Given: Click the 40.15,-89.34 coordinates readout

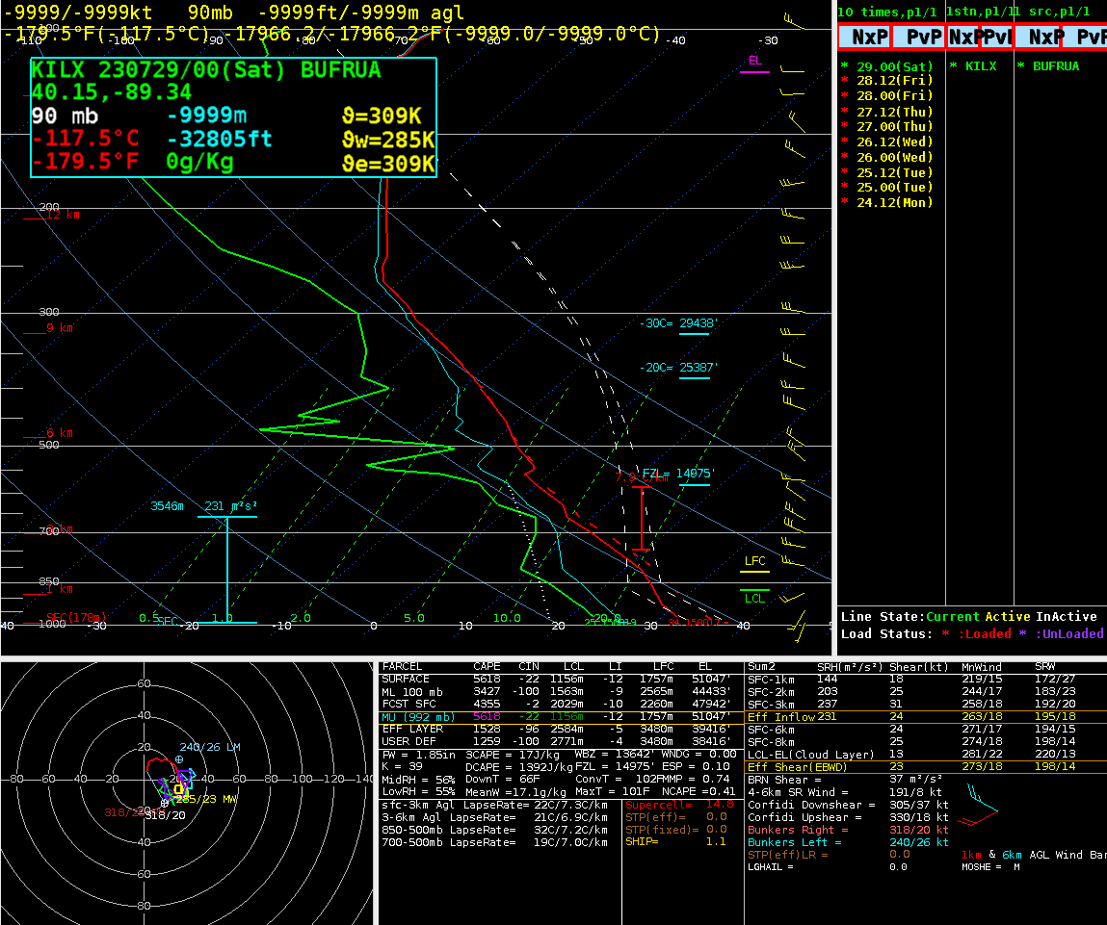Looking at the screenshot, I should [112, 91].
